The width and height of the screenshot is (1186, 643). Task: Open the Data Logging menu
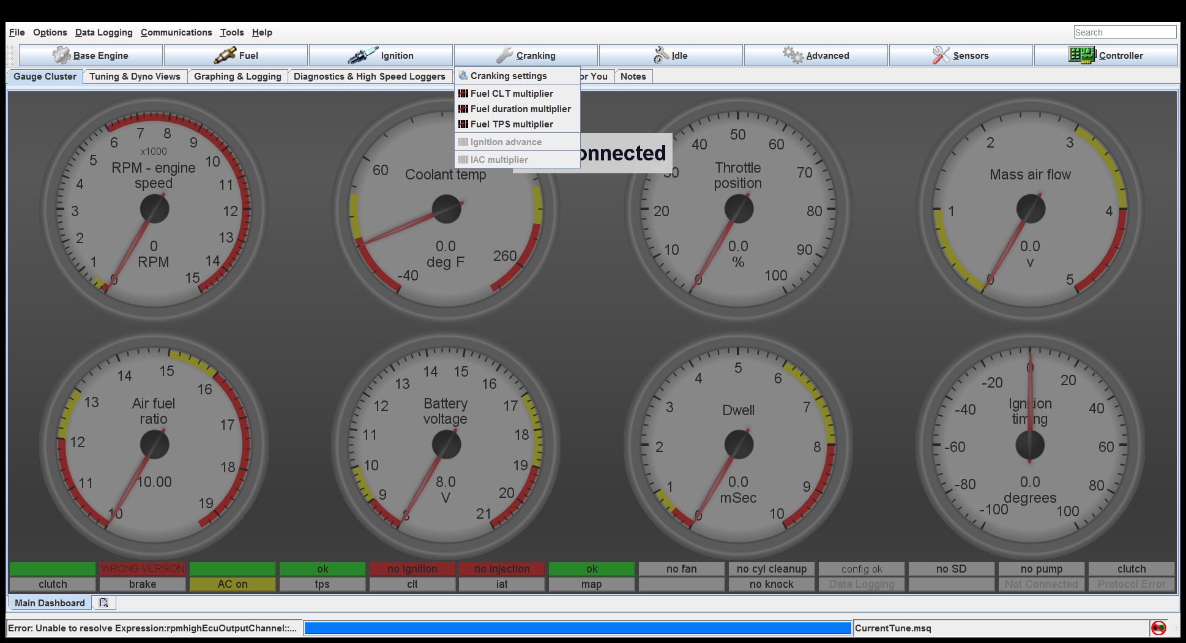[x=104, y=32]
